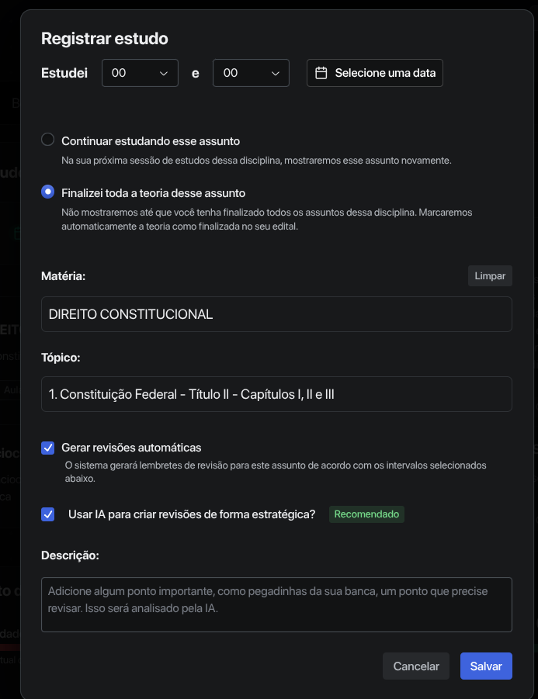Toggle the 'Usar IA para criar revisões' checkbox
538x699 pixels.
(x=48, y=514)
